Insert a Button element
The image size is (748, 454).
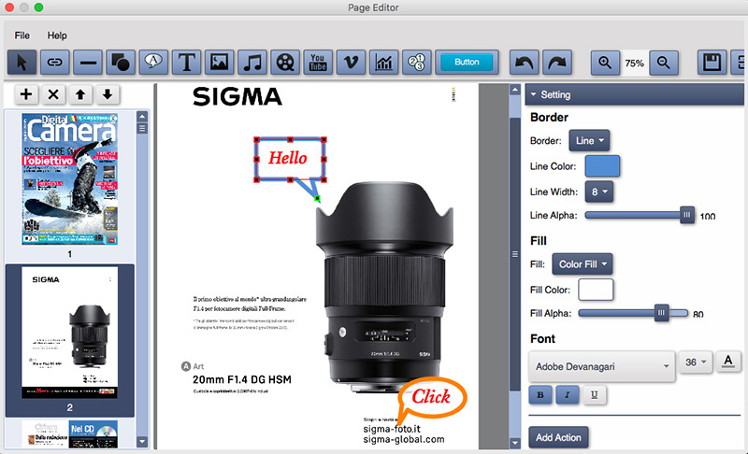(x=467, y=63)
